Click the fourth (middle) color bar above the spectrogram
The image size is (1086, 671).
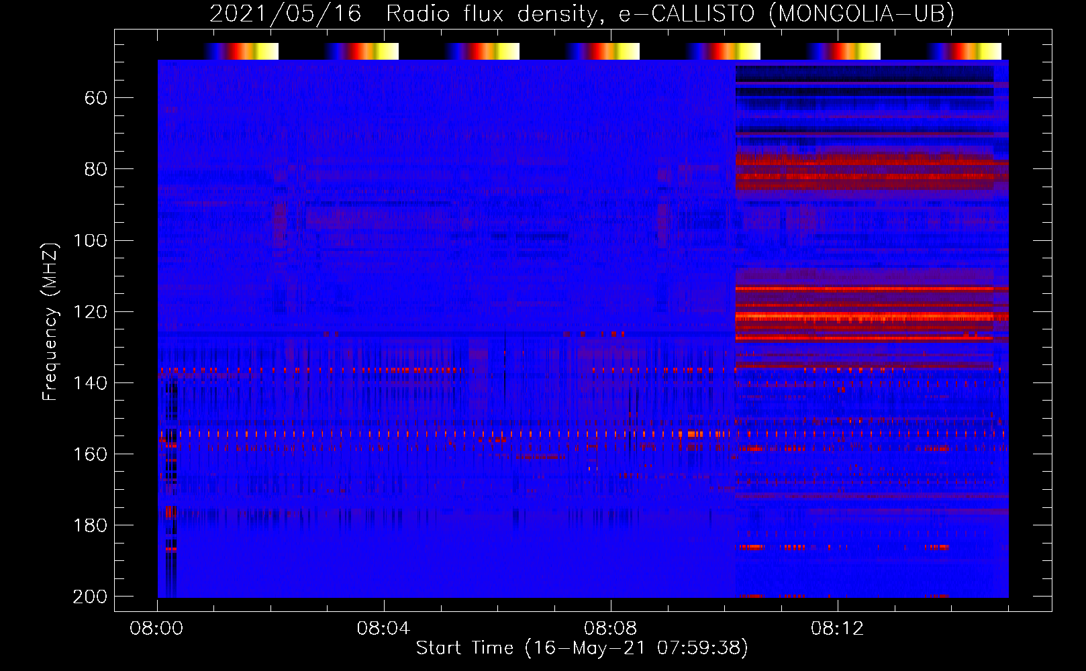tap(602, 51)
